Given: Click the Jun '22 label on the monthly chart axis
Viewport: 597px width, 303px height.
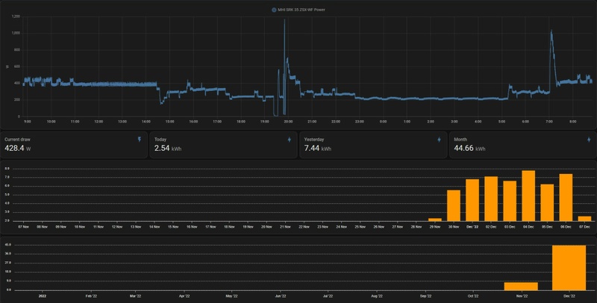Looking at the screenshot, I should tap(281, 296).
